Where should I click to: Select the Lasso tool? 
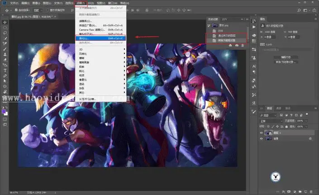click(x=5, y=33)
